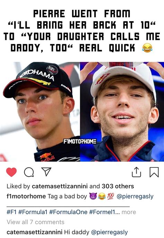Open commenter catemasettizannini's profile
The image size is (164, 238).
[35, 232]
